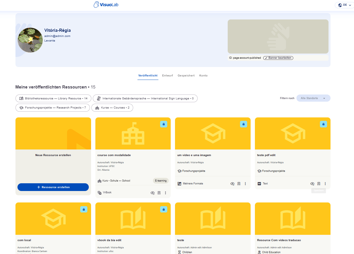Click the account banner image
Image resolution: width=354 pixels, height=254 pixels.
click(278, 36)
